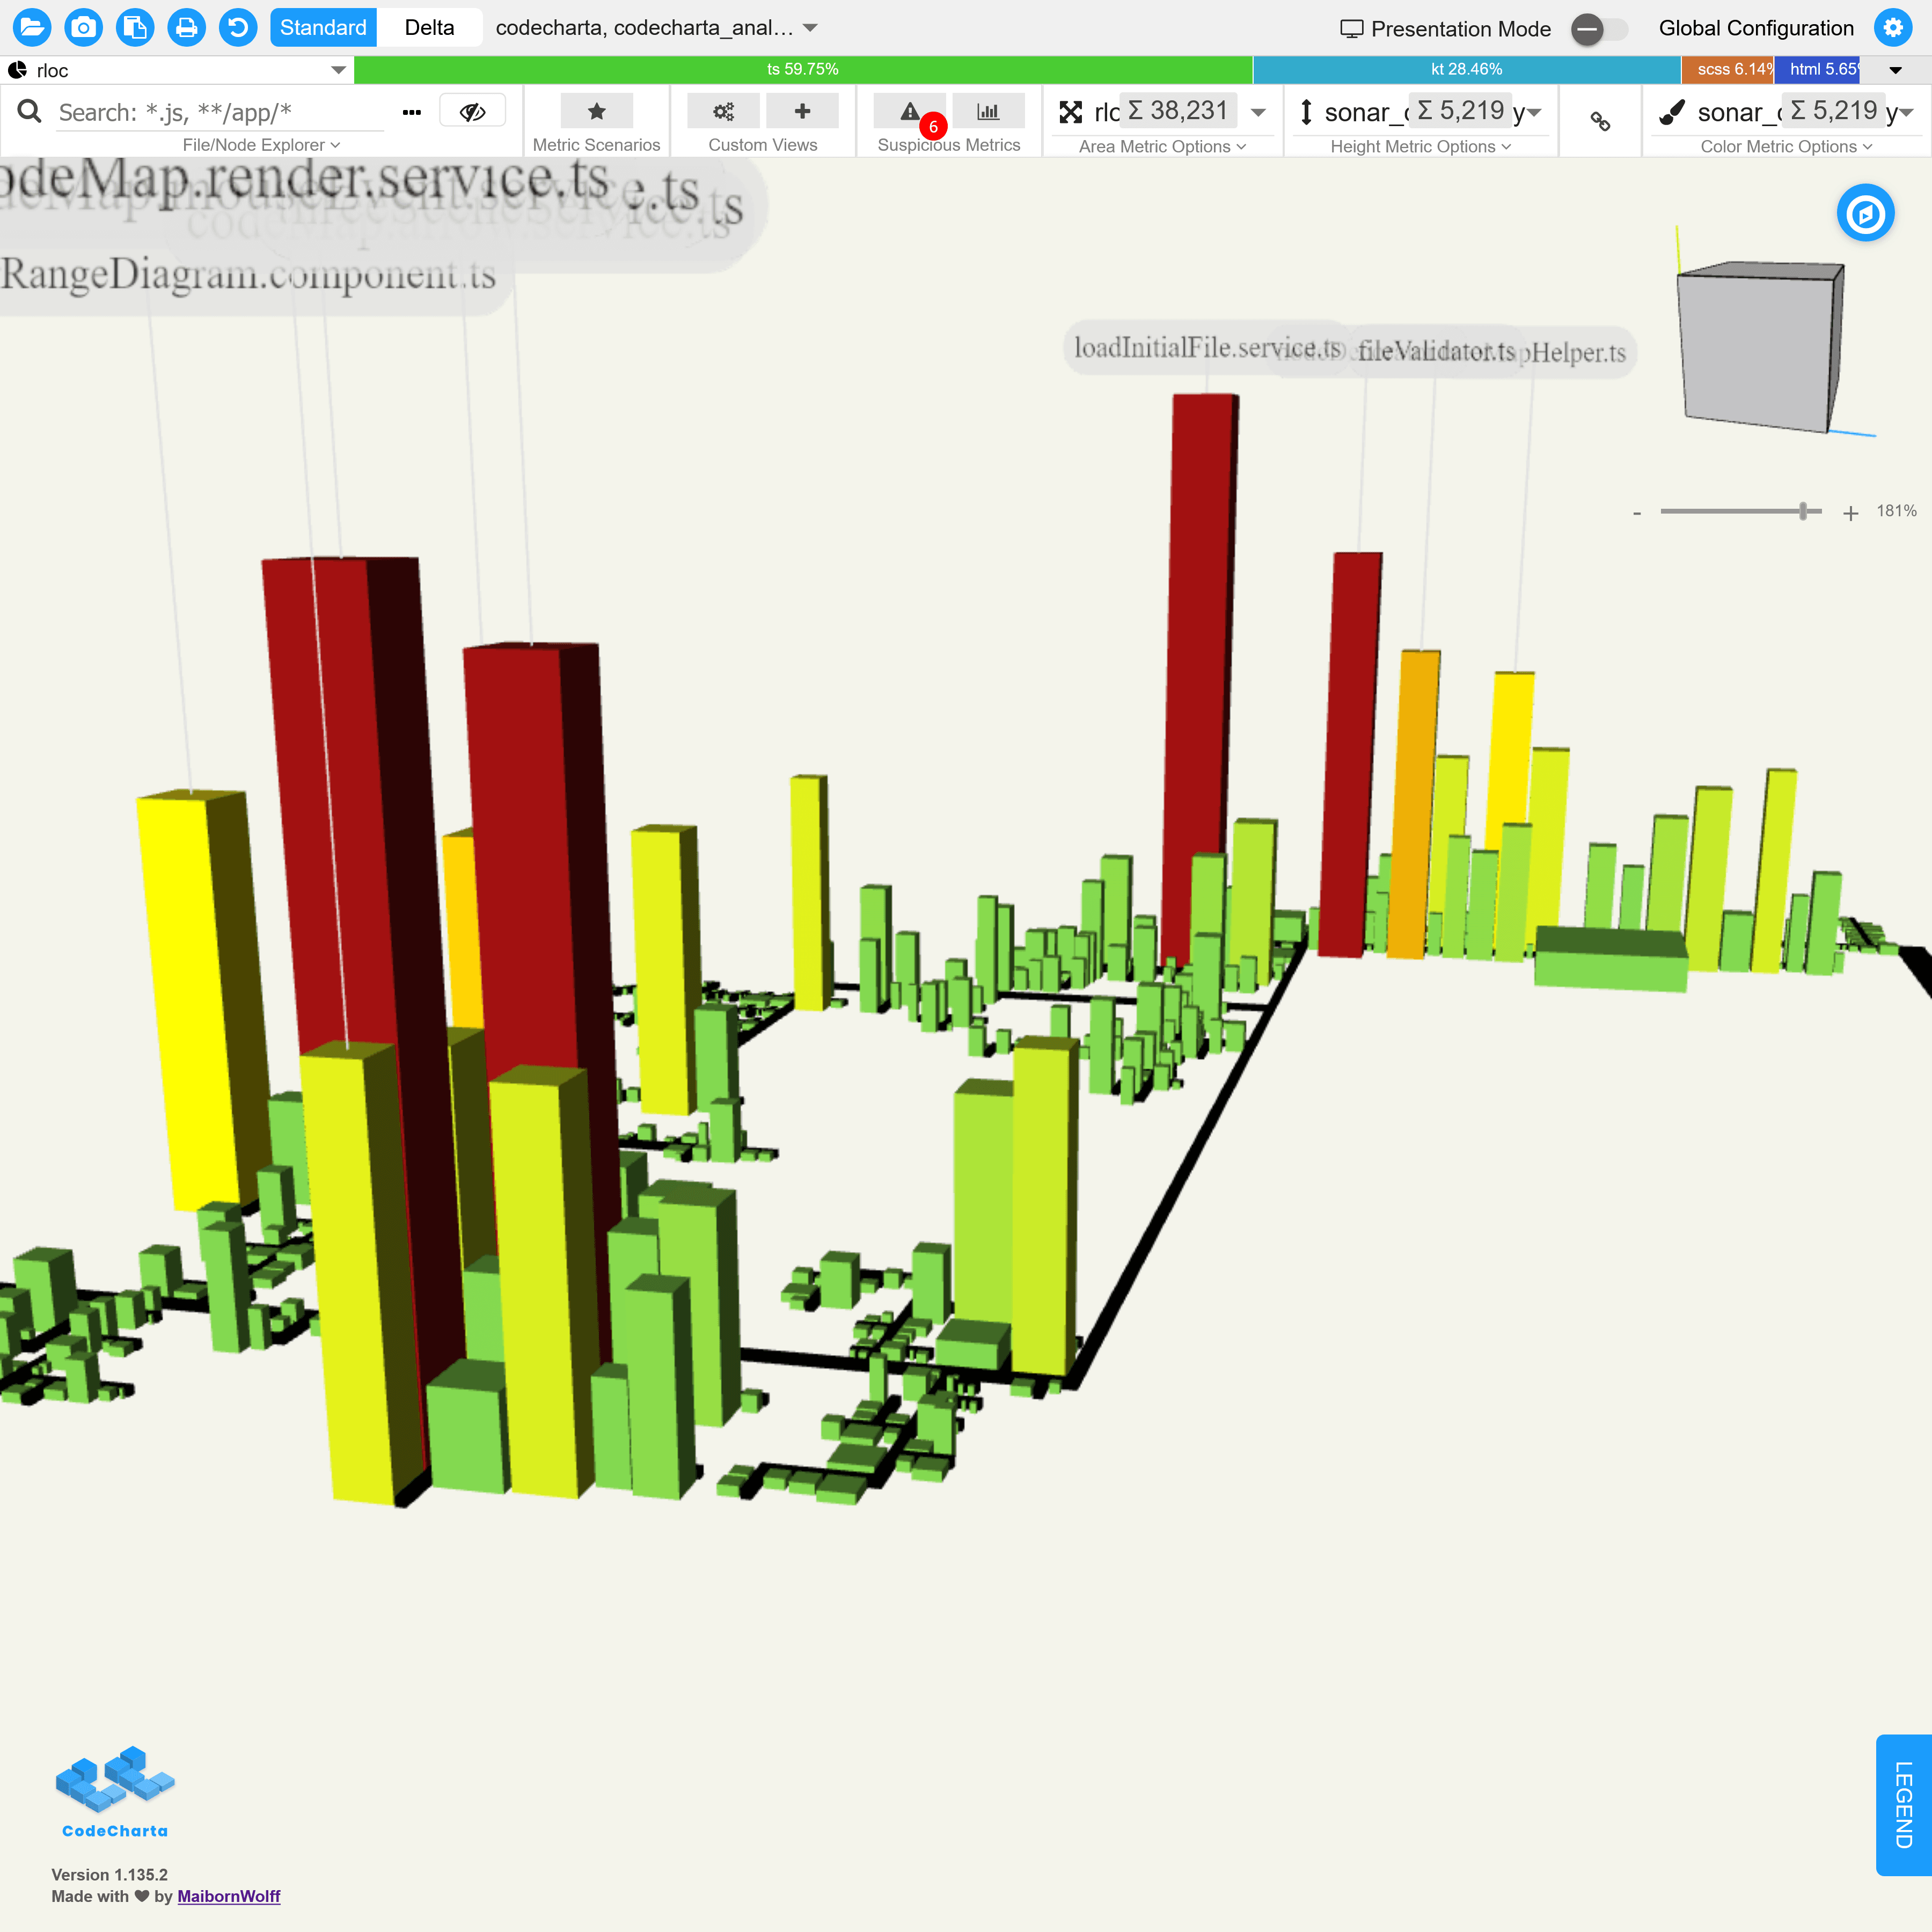The image size is (1932, 1932).
Task: Switch to the Delta tab
Action: (x=430, y=27)
